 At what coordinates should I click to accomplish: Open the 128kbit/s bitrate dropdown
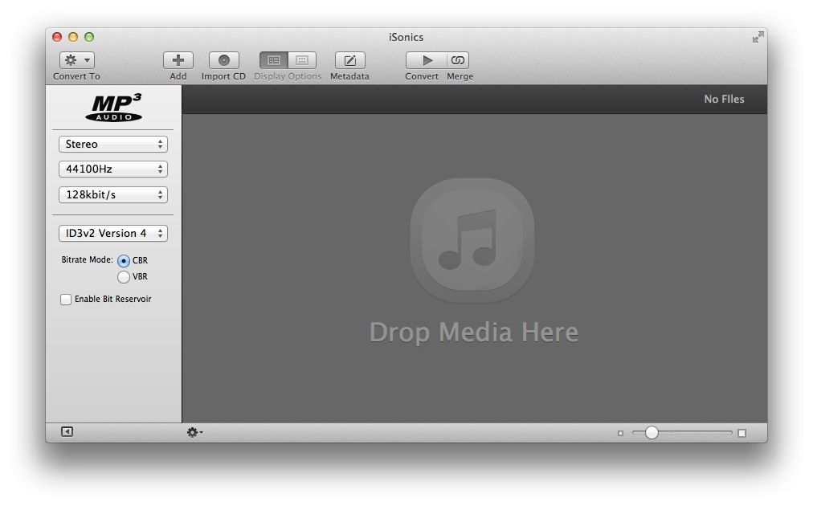click(x=112, y=195)
